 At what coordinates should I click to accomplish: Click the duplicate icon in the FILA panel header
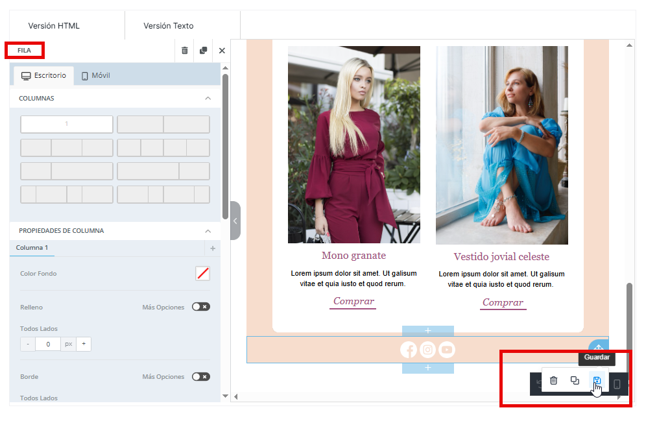tap(204, 51)
